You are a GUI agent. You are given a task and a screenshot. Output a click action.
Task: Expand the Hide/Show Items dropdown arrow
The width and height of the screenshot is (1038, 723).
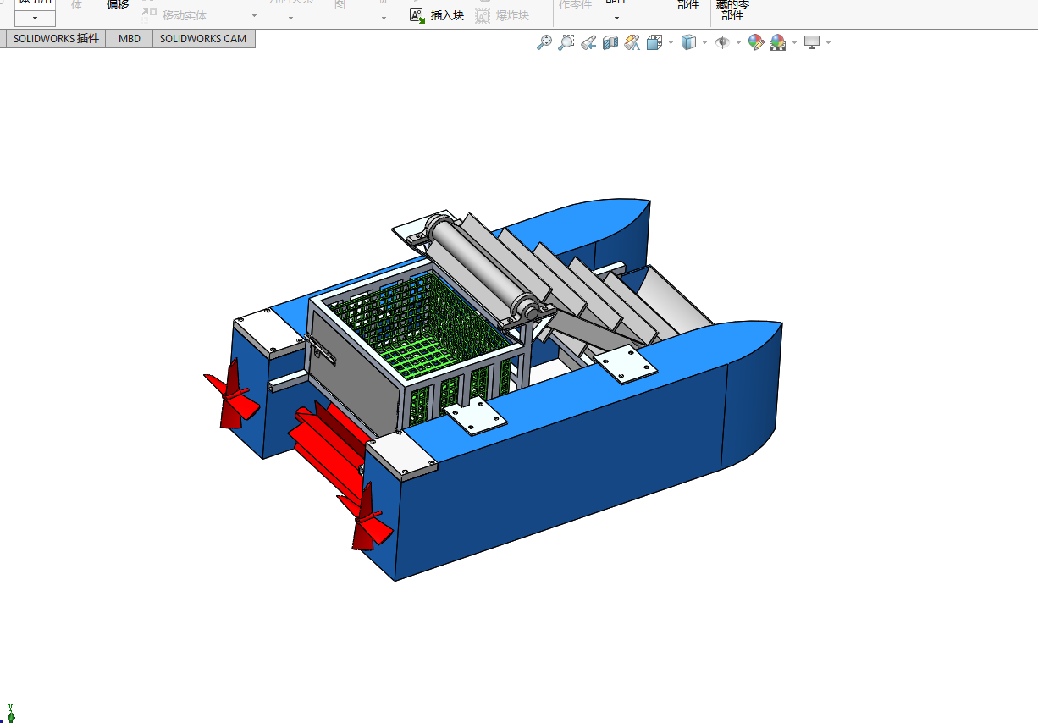click(x=738, y=42)
